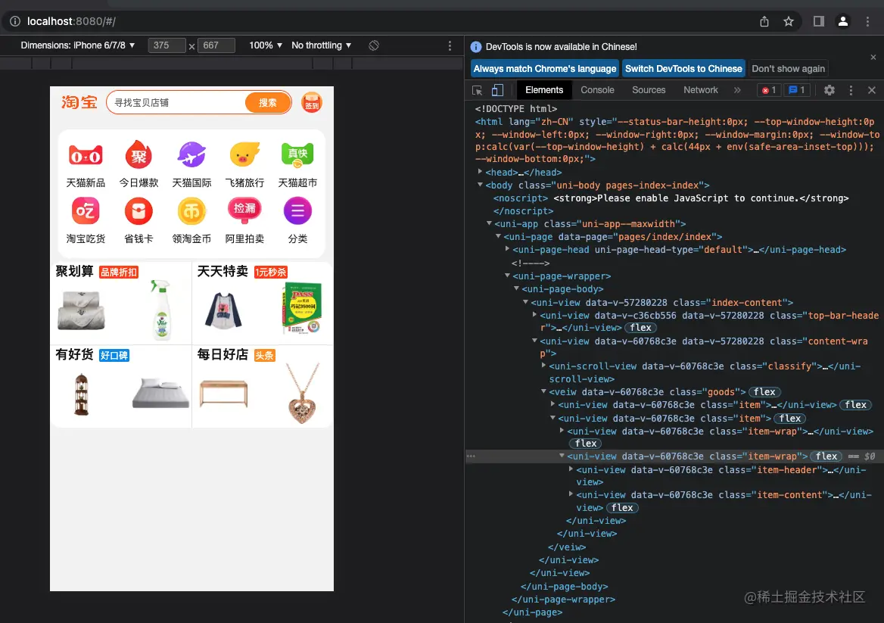Expand the uni-scroll-view classify node

pos(543,366)
